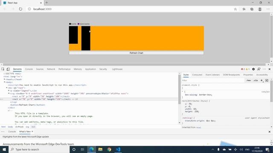This screenshot has width=273, height=153.
Task: Close the What's New drawer tab
Action: pyautogui.click(x=32, y=131)
